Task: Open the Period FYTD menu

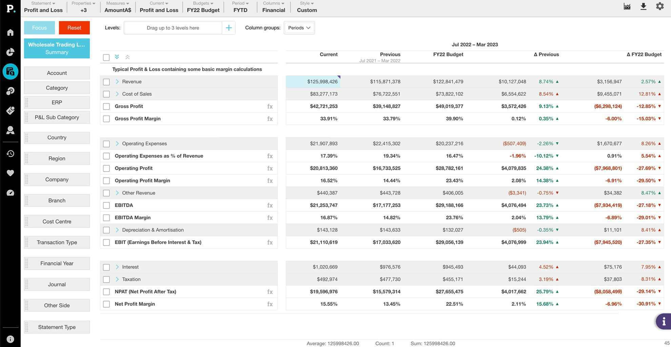Action: click(240, 7)
